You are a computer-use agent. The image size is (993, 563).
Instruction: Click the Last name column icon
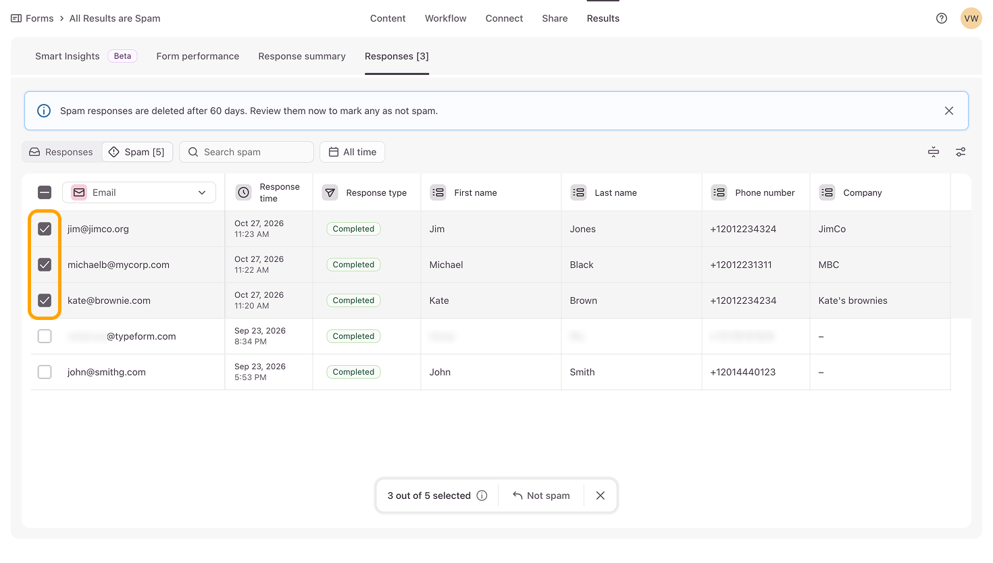pyautogui.click(x=579, y=192)
